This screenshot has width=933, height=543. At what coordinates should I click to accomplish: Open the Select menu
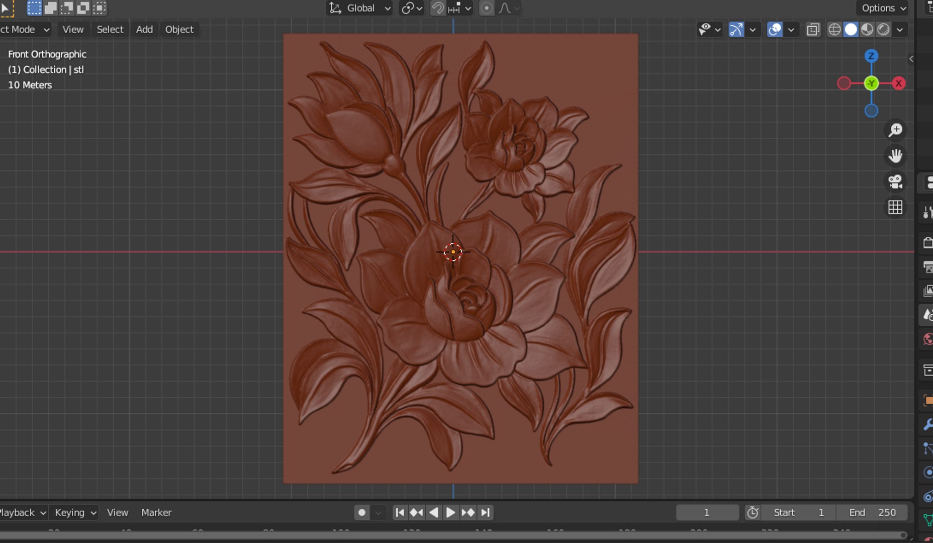point(110,30)
